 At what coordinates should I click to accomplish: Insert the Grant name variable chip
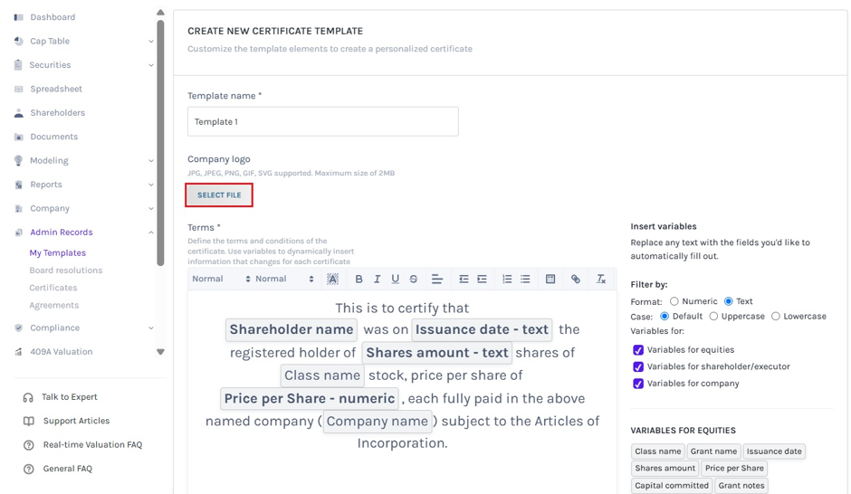(x=713, y=451)
